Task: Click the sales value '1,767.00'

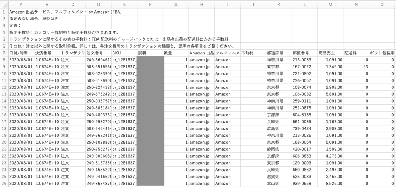Action: 330,122
